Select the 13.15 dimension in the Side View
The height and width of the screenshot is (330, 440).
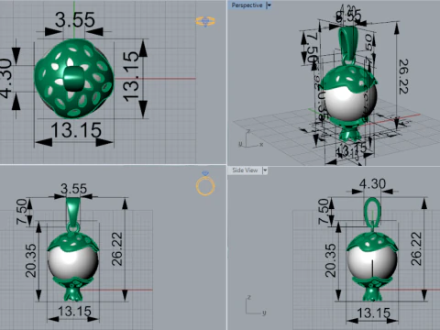pos(374,313)
